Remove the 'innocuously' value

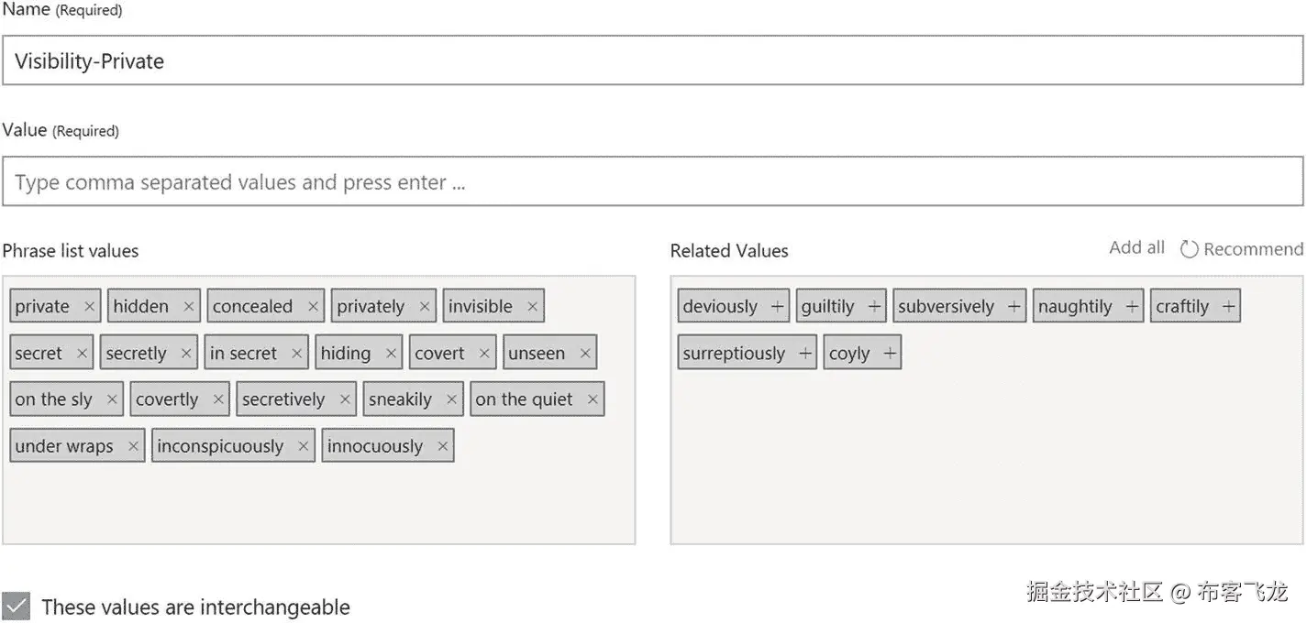click(442, 446)
